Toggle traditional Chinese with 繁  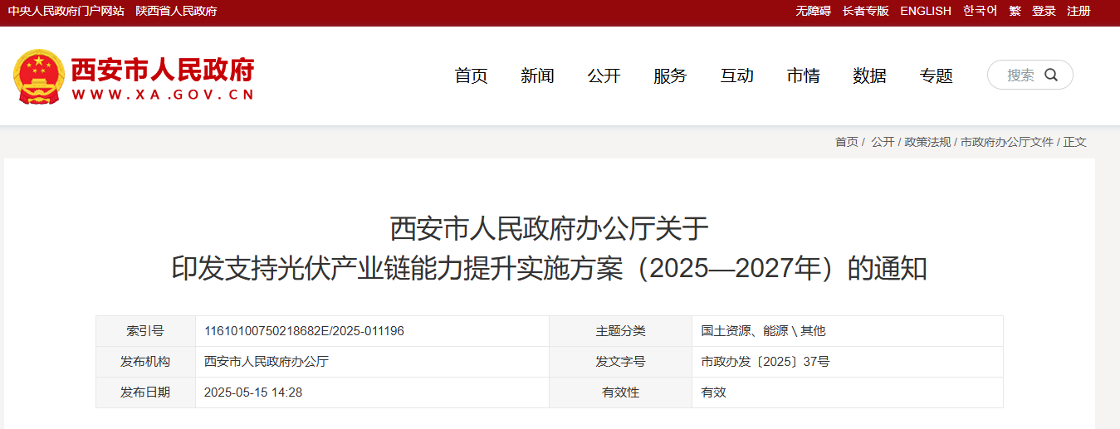[x=1015, y=11]
